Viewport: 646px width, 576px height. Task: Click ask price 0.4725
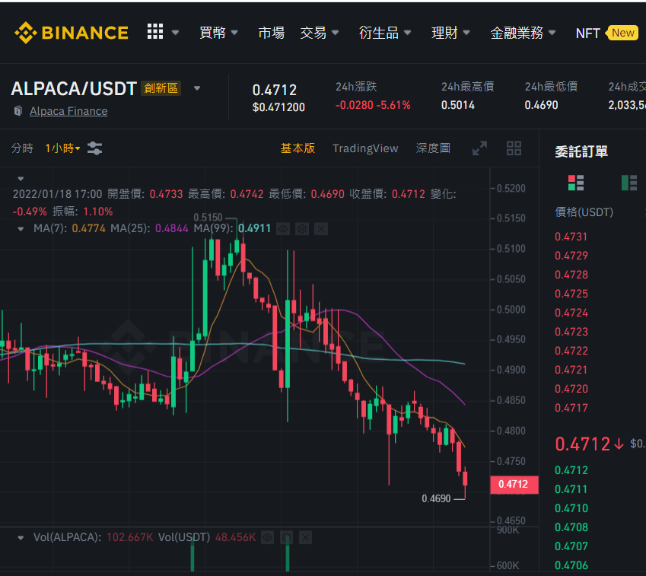click(571, 294)
